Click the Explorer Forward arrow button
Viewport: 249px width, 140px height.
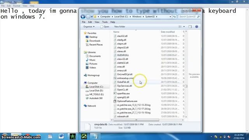(88, 16)
